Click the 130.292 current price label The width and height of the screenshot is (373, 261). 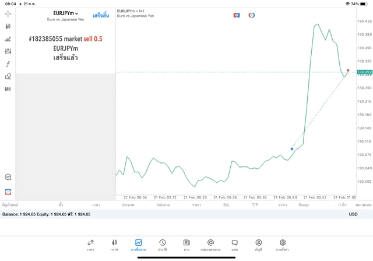click(364, 72)
